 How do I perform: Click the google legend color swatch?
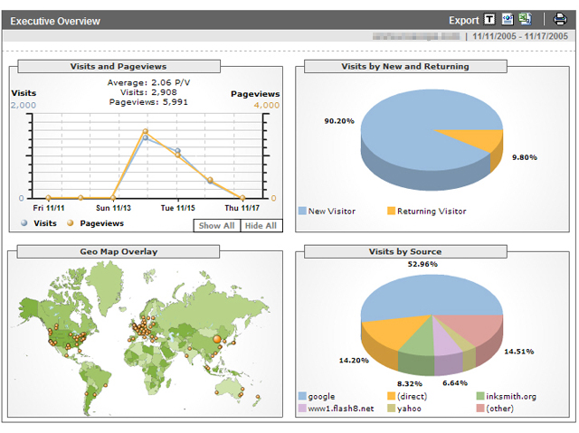(x=302, y=396)
